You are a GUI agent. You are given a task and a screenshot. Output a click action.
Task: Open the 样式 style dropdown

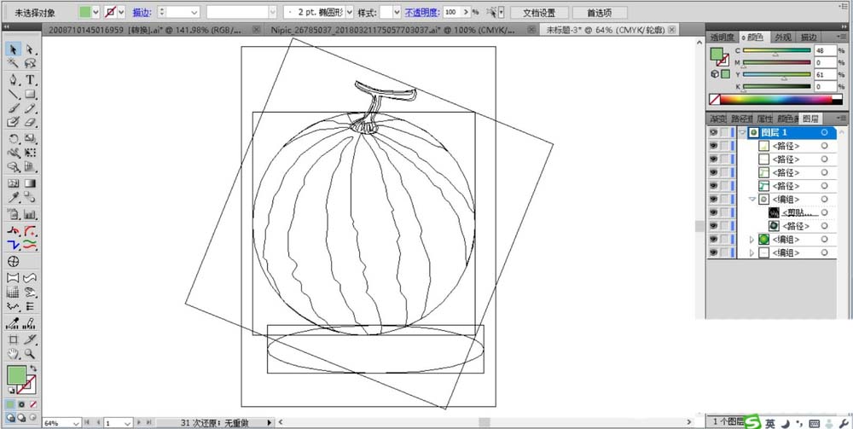coord(396,12)
